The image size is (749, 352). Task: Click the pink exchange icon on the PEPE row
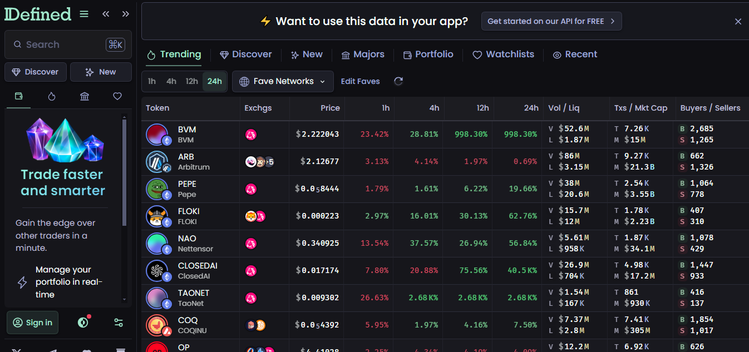[251, 189]
